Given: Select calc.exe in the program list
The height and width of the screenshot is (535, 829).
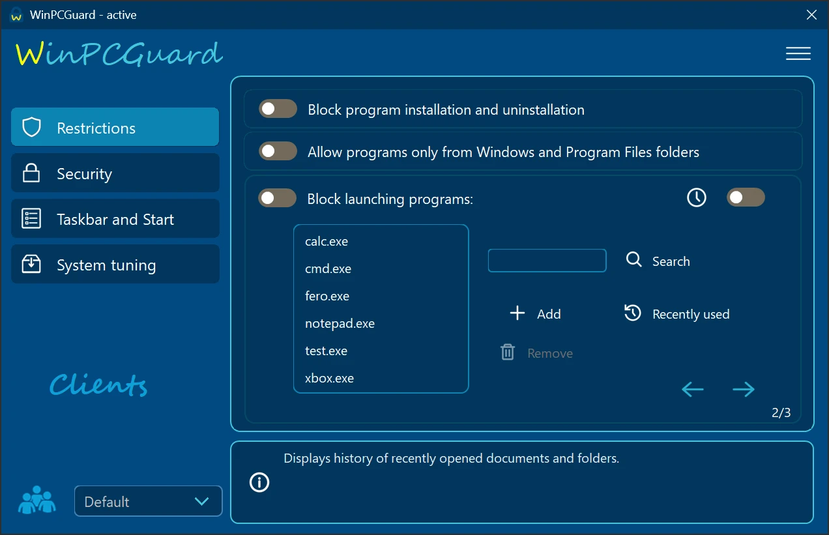Looking at the screenshot, I should 381,241.
